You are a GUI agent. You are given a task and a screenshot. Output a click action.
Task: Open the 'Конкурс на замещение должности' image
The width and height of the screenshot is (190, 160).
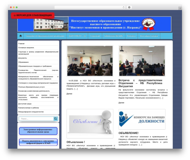point(142,119)
